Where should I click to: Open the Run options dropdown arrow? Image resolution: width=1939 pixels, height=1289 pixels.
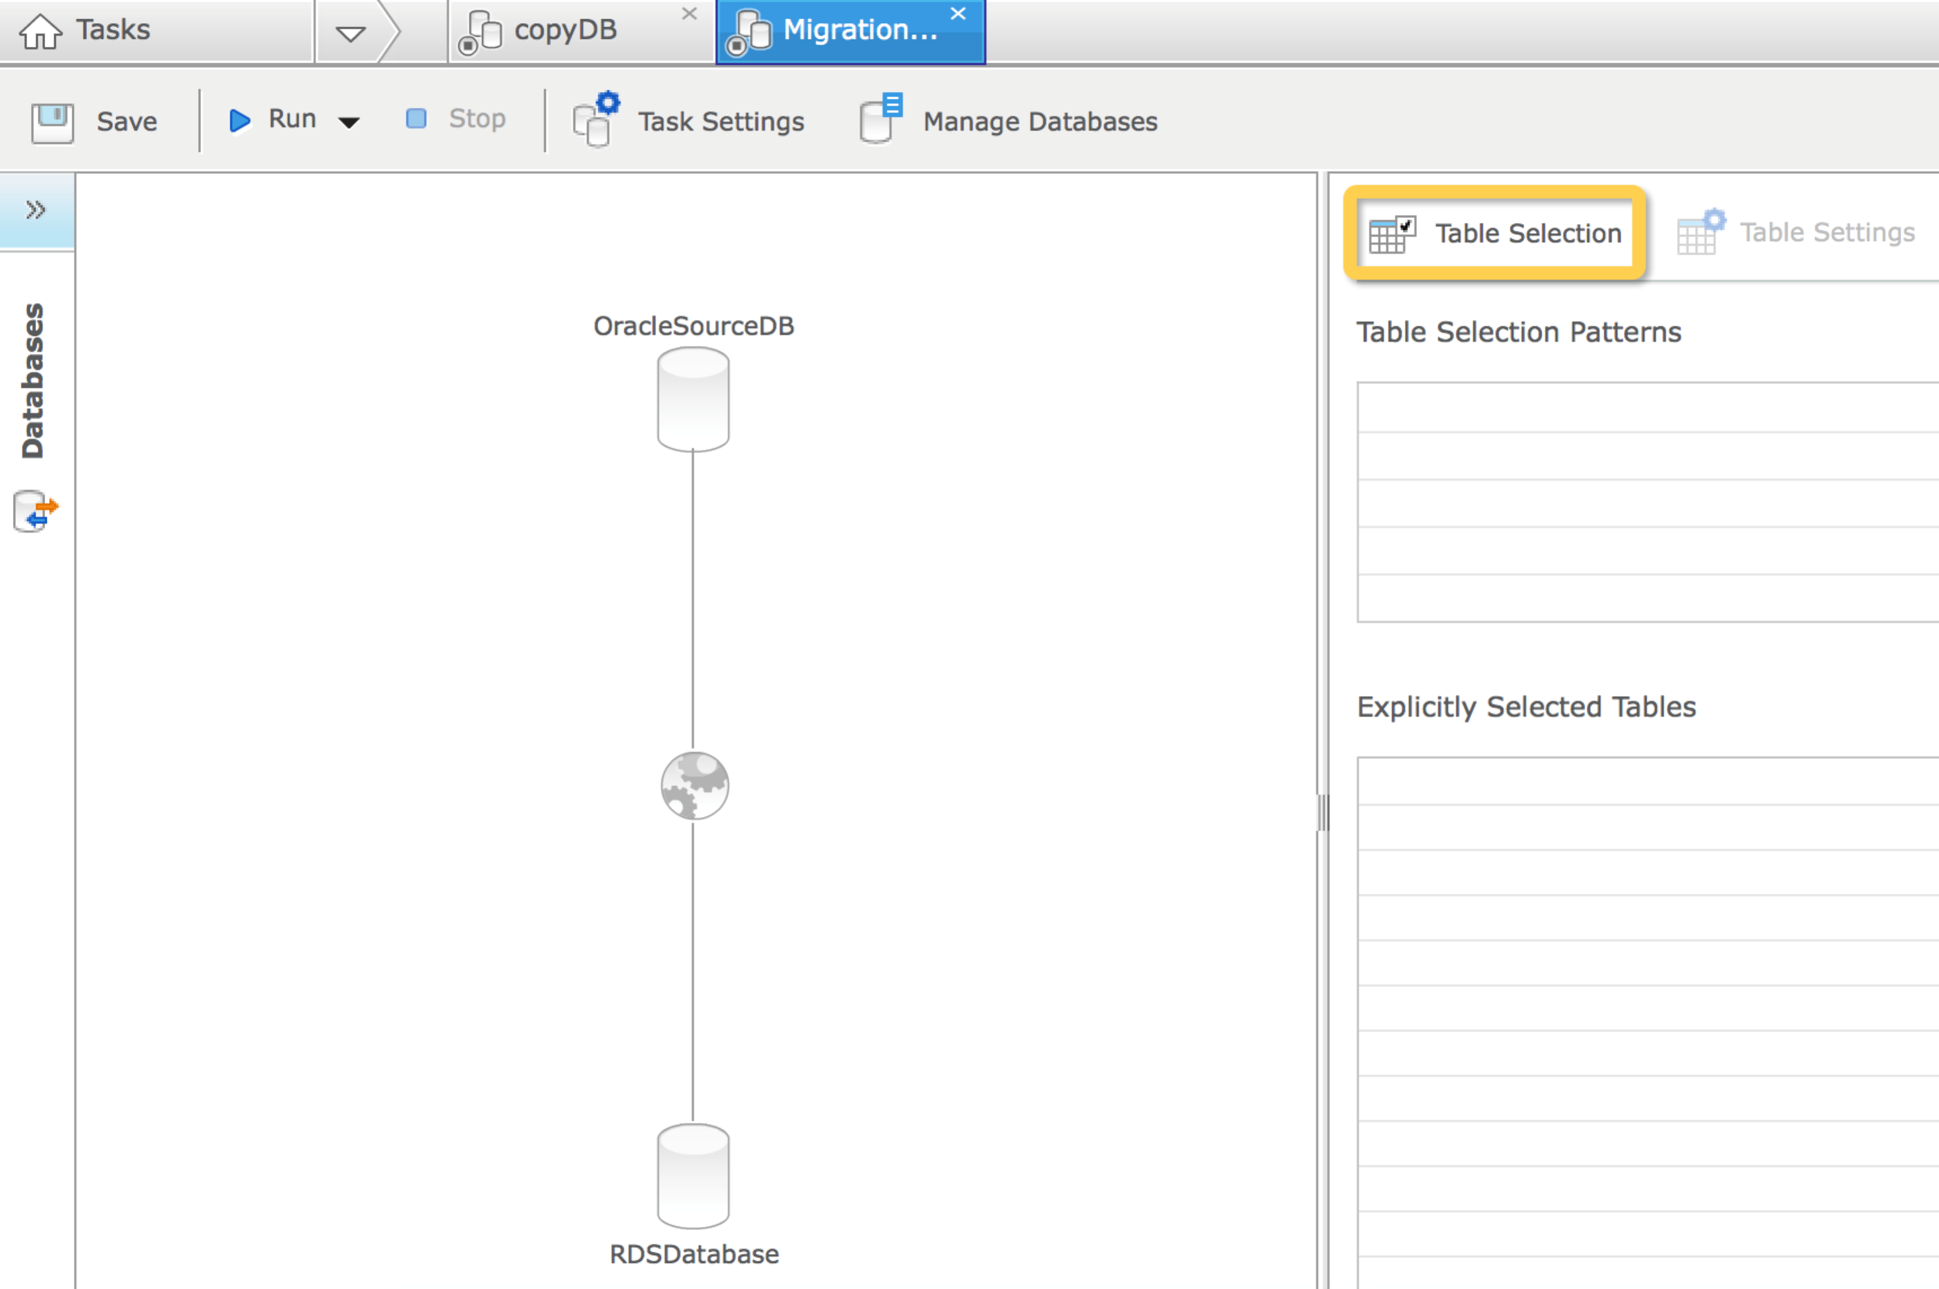[349, 122]
